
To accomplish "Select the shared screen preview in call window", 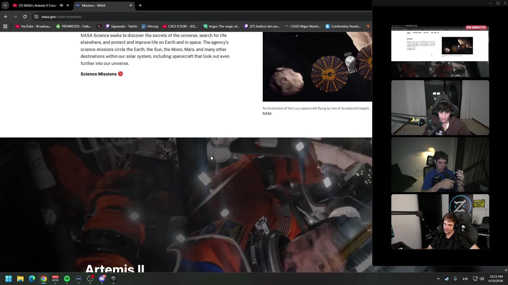I will point(440,51).
